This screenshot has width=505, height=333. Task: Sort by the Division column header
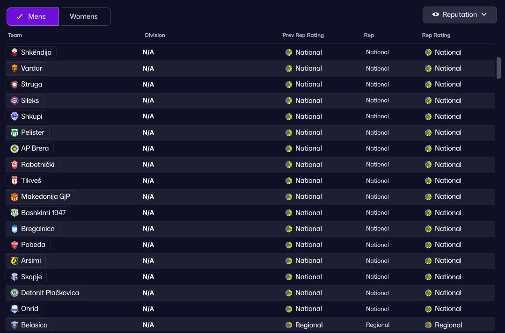155,35
